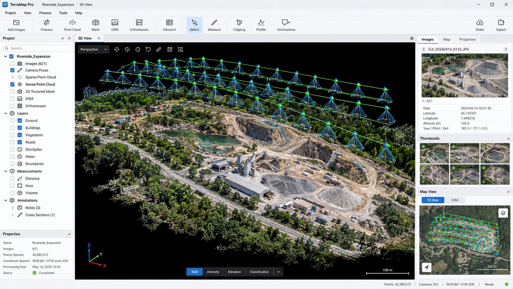Viewport: 513px width, 289px height.
Task: Click the Annotations toolbar icon
Action: tap(286, 22)
